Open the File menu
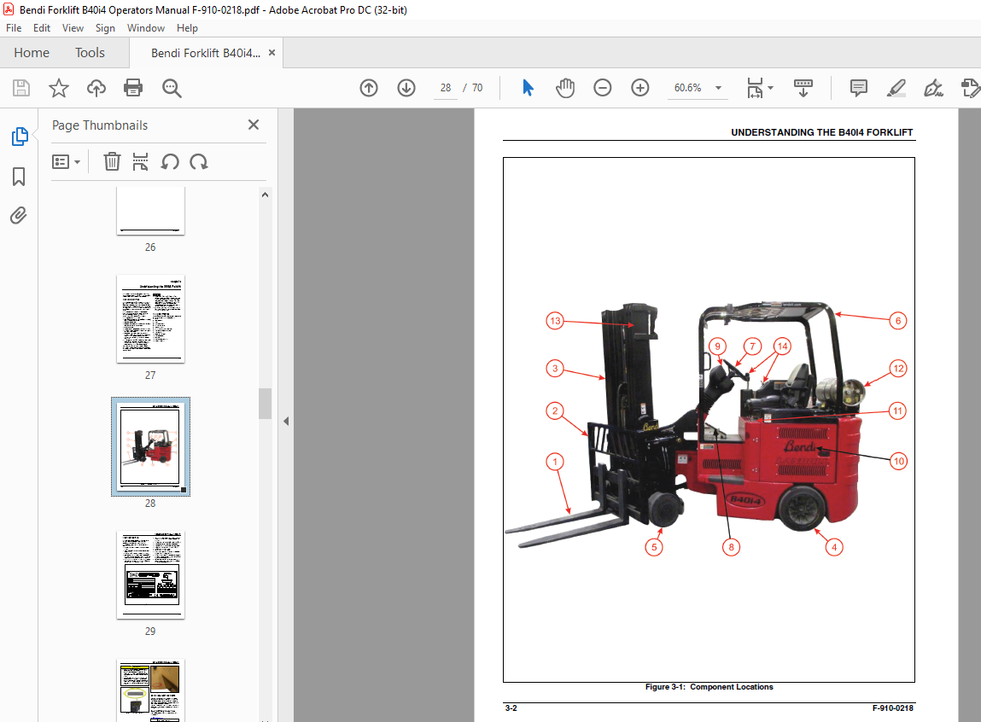This screenshot has width=981, height=722. click(x=14, y=28)
